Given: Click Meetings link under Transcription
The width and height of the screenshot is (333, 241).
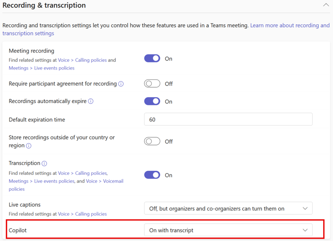Looking at the screenshot, I should tap(18, 181).
